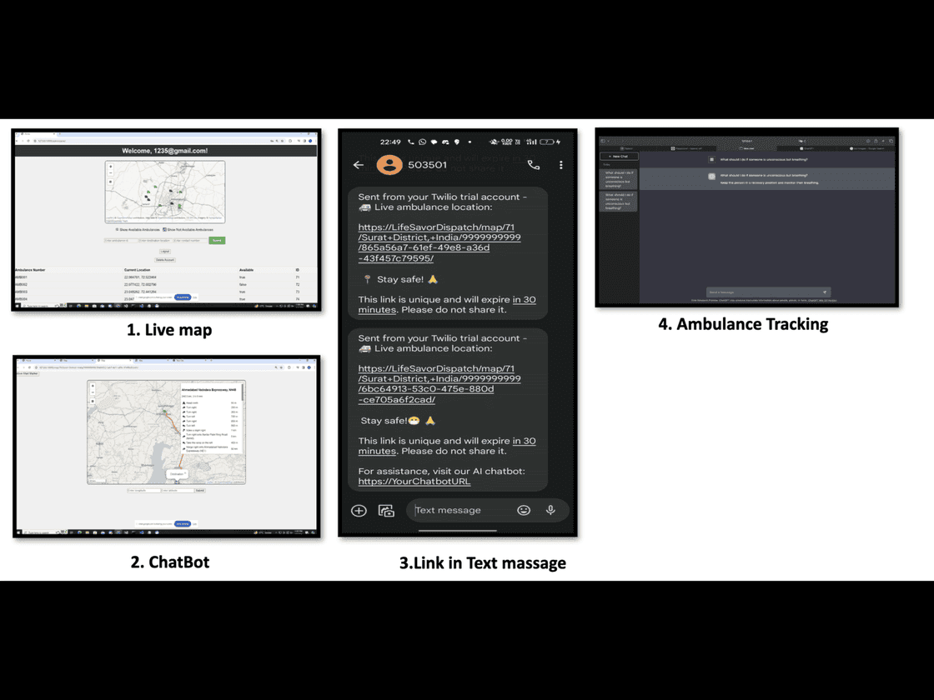Open the https://YourChatbotURL link
This screenshot has width=934, height=700.
(414, 481)
